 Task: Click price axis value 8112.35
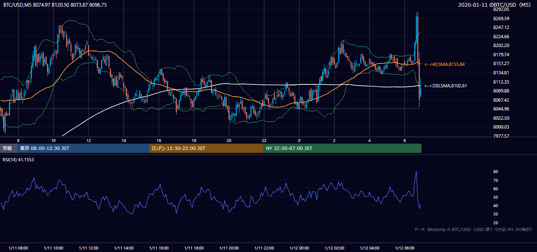(501, 82)
